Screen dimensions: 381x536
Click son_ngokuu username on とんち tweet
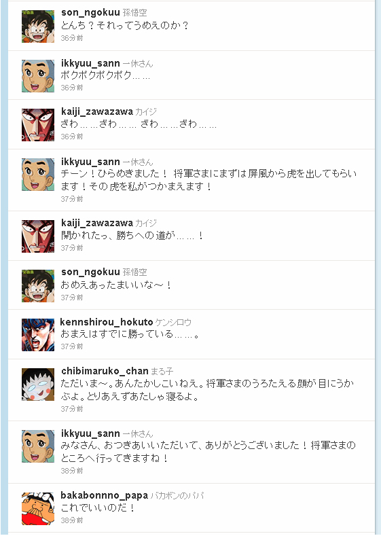[90, 13]
